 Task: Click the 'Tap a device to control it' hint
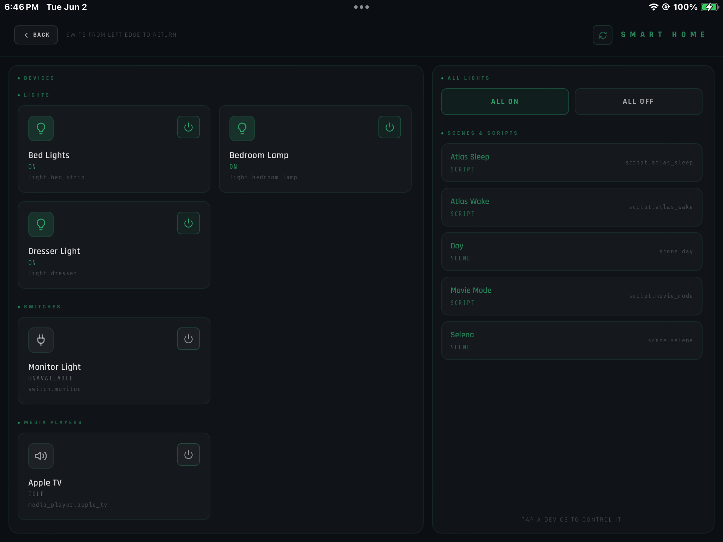pos(572,520)
